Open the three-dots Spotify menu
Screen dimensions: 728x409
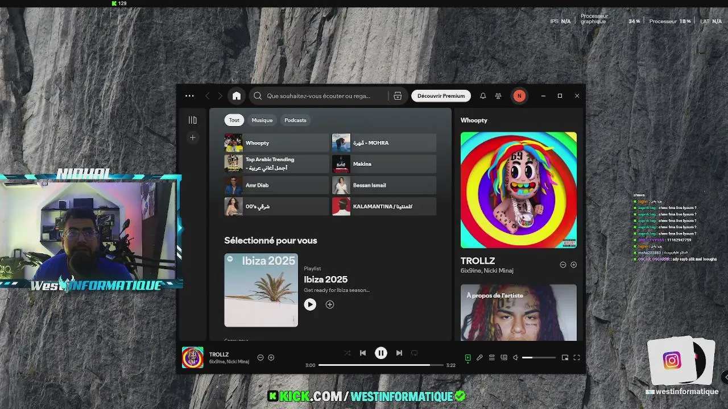[189, 96]
